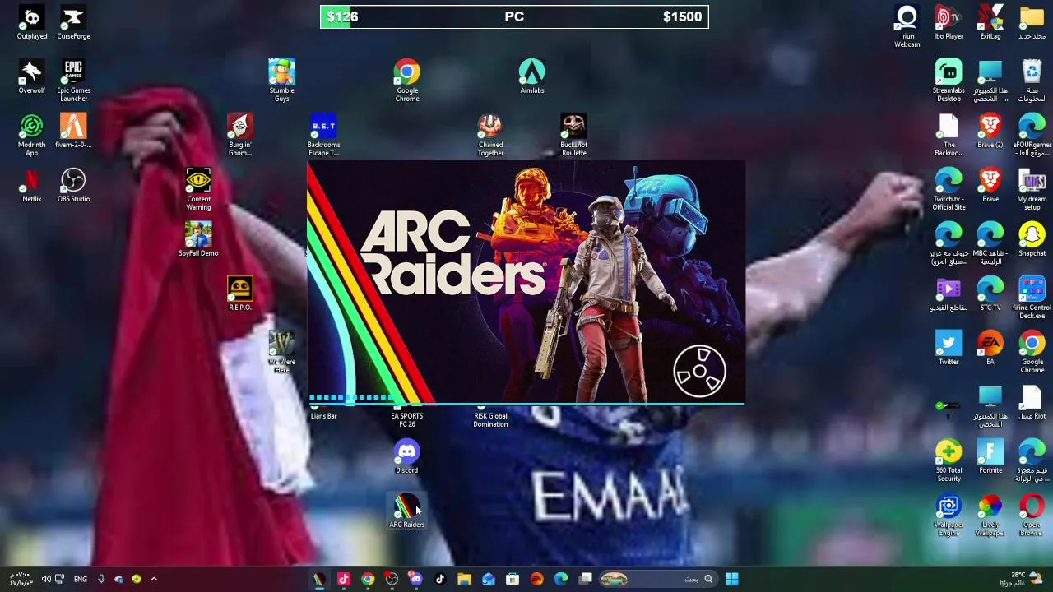Open the Netflix desktop icon

click(x=31, y=186)
